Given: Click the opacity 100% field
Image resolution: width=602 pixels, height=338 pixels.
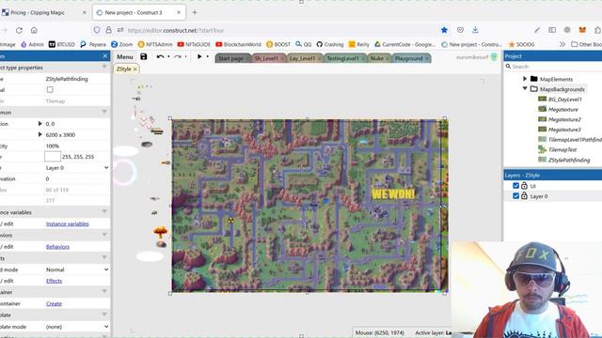Looking at the screenshot, I should click(x=77, y=146).
